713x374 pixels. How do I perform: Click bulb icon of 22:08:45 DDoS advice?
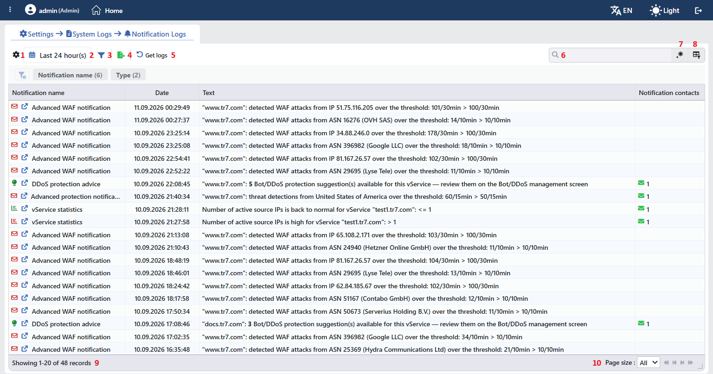[x=14, y=184]
